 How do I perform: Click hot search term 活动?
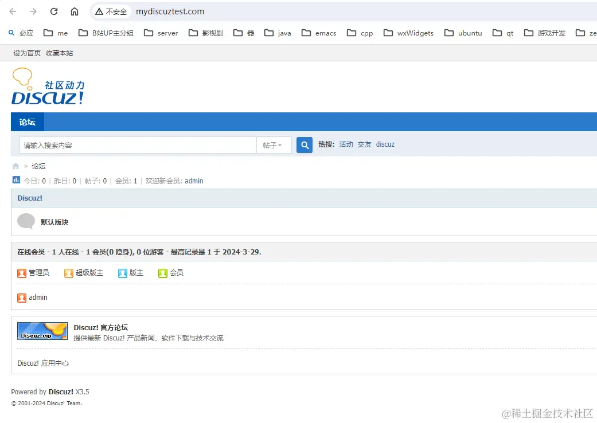point(346,144)
